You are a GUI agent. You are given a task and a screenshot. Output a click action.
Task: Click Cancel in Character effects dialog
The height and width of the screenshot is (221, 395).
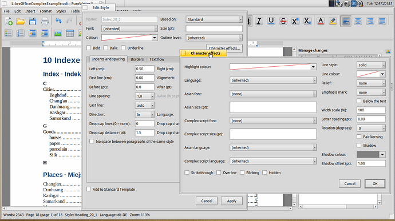(x=350, y=183)
